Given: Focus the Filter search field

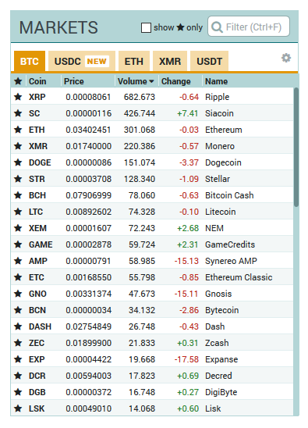Looking at the screenshot, I should point(249,27).
